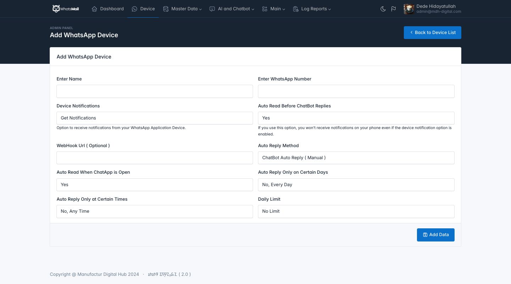Focus the WebHook Url field
This screenshot has width=511, height=284.
pos(155,158)
